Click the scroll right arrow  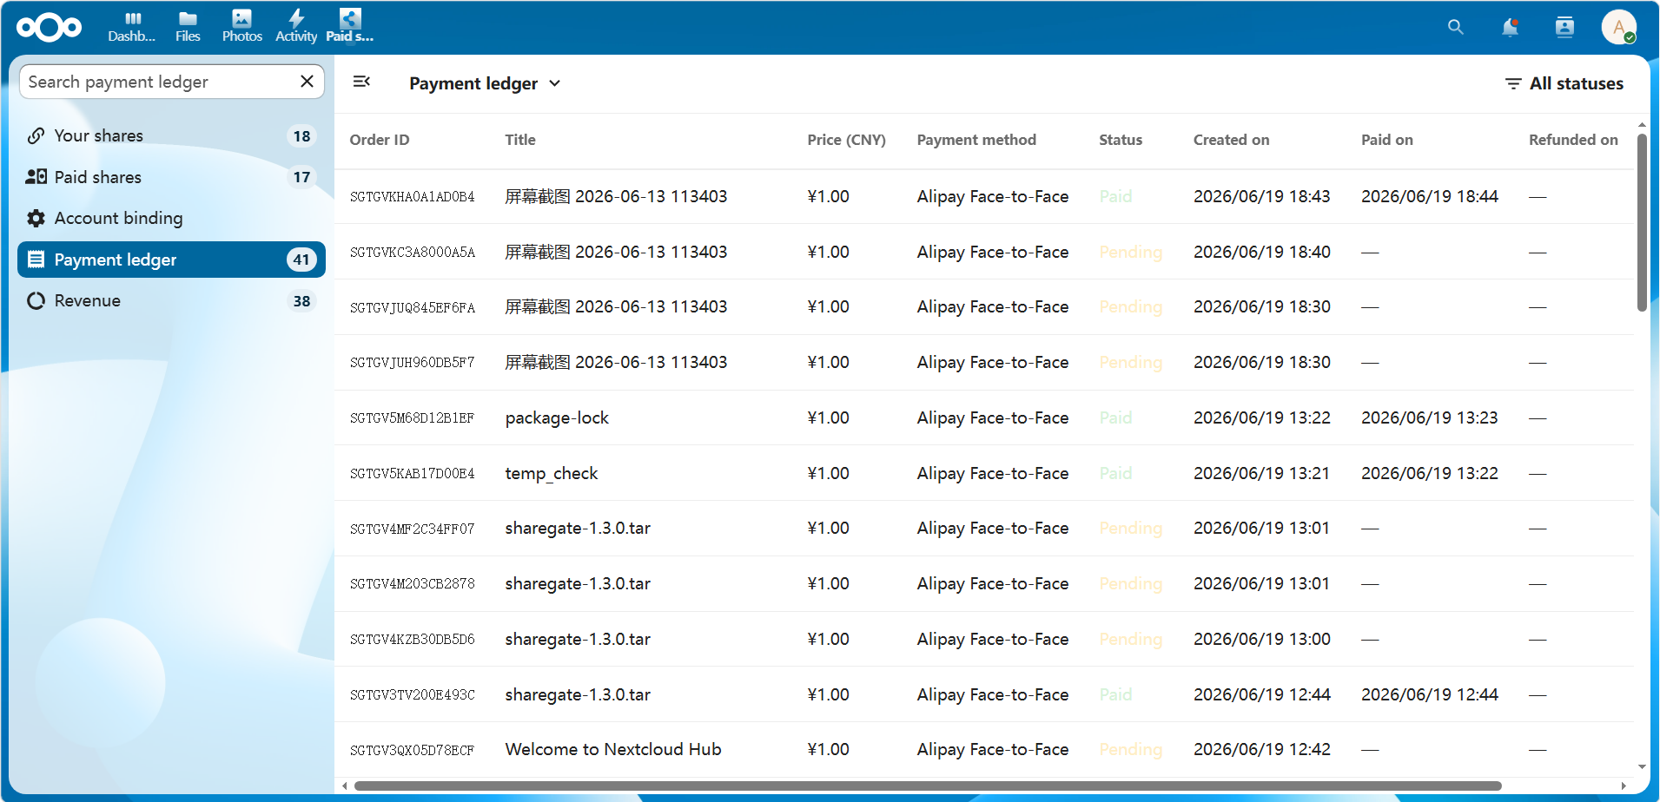pyautogui.click(x=1624, y=786)
